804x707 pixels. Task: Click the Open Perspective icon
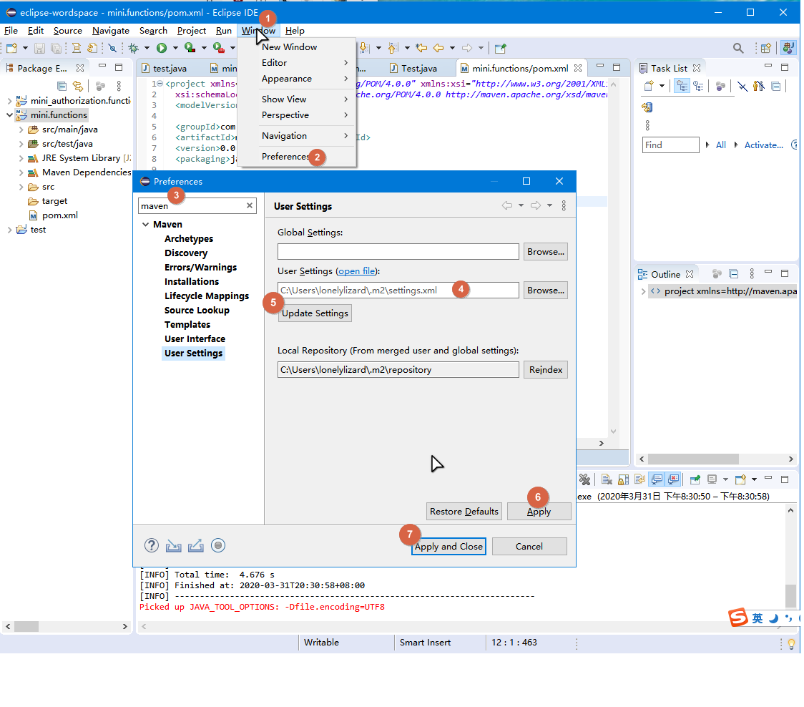(x=765, y=48)
